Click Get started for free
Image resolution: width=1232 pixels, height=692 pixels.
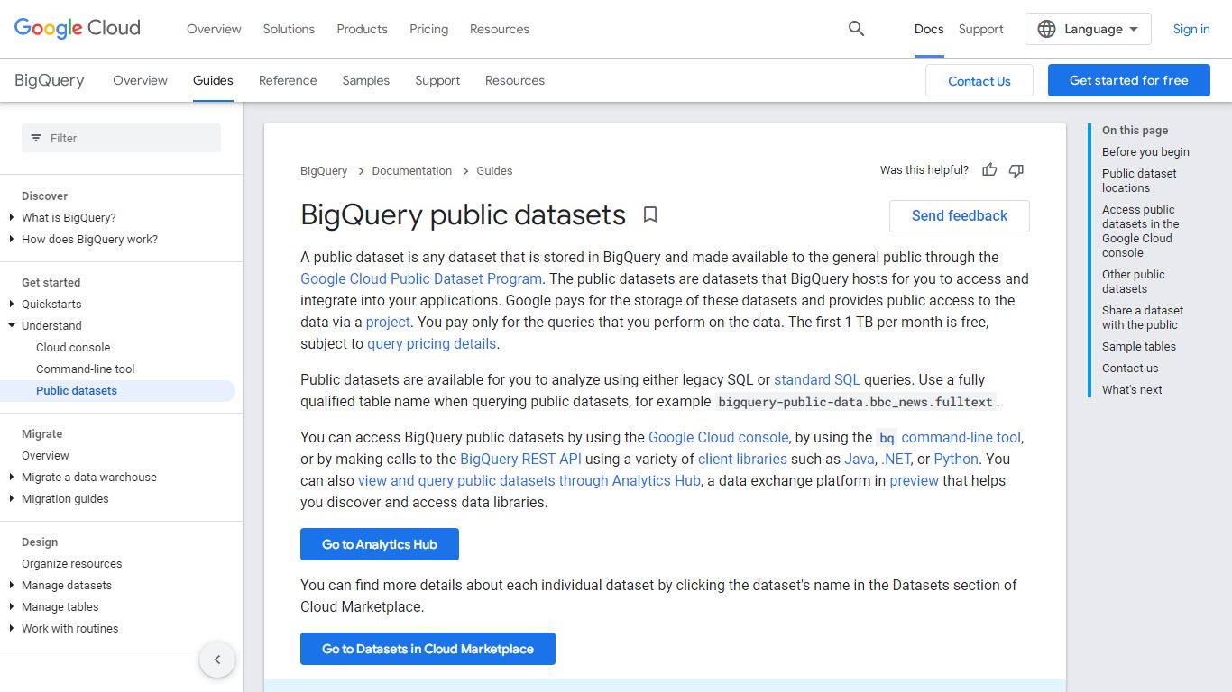point(1129,80)
